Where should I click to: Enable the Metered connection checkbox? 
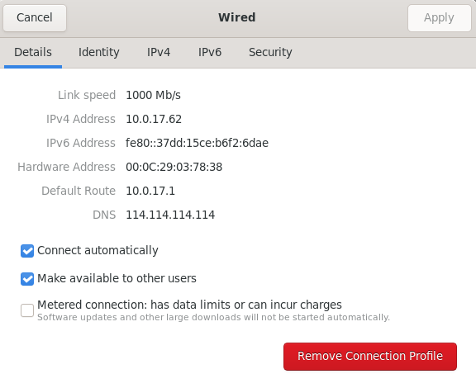pyautogui.click(x=27, y=310)
